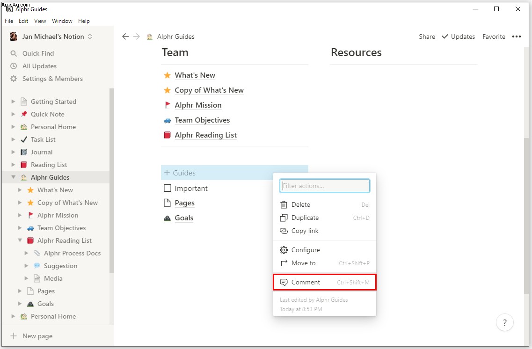Open the Help menu in menu bar
The height and width of the screenshot is (349, 532).
[x=84, y=21]
